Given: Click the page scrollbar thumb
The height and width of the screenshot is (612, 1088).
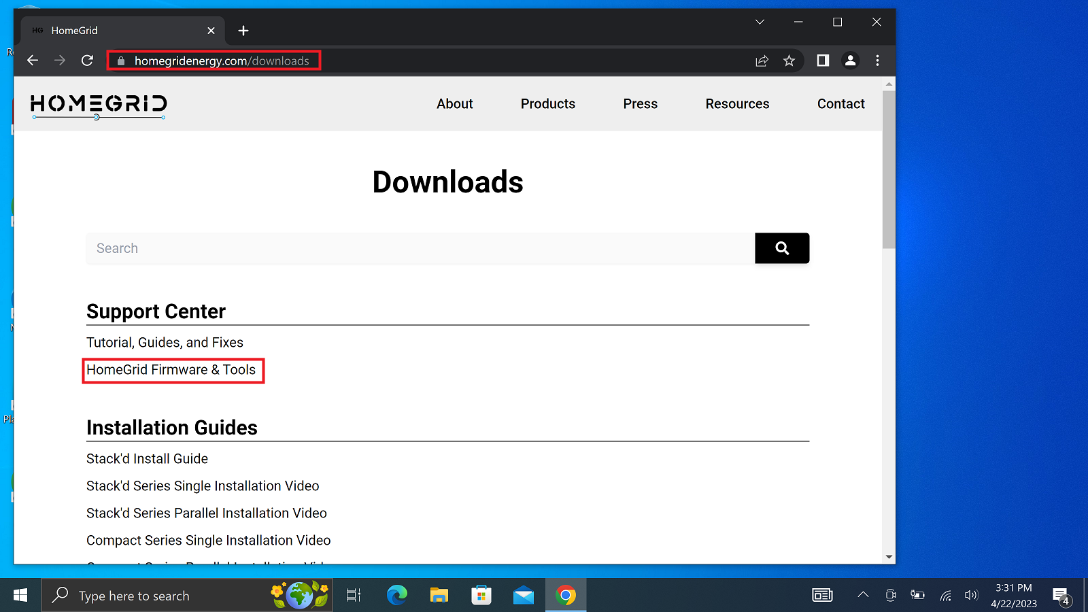Looking at the screenshot, I should [x=889, y=170].
